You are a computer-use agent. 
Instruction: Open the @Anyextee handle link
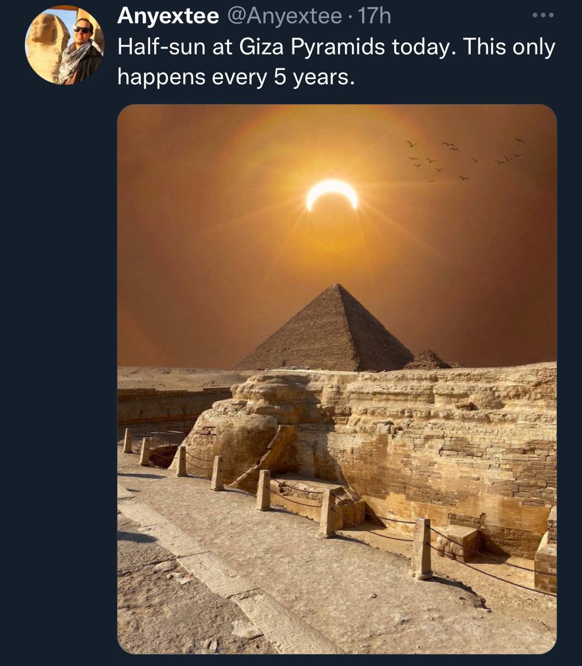pos(285,16)
